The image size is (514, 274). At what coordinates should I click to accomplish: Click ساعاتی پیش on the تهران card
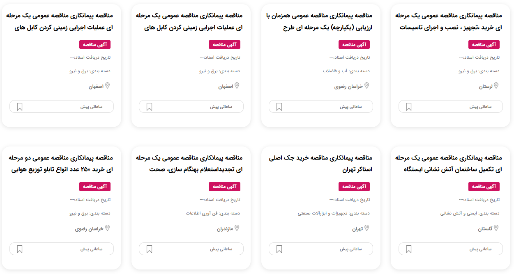click(x=350, y=249)
